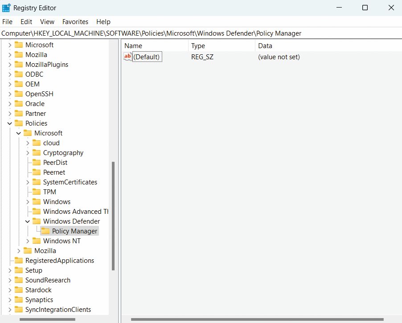Image resolution: width=402 pixels, height=323 pixels.
Task: Open the Favorites menu
Action: pos(75,22)
